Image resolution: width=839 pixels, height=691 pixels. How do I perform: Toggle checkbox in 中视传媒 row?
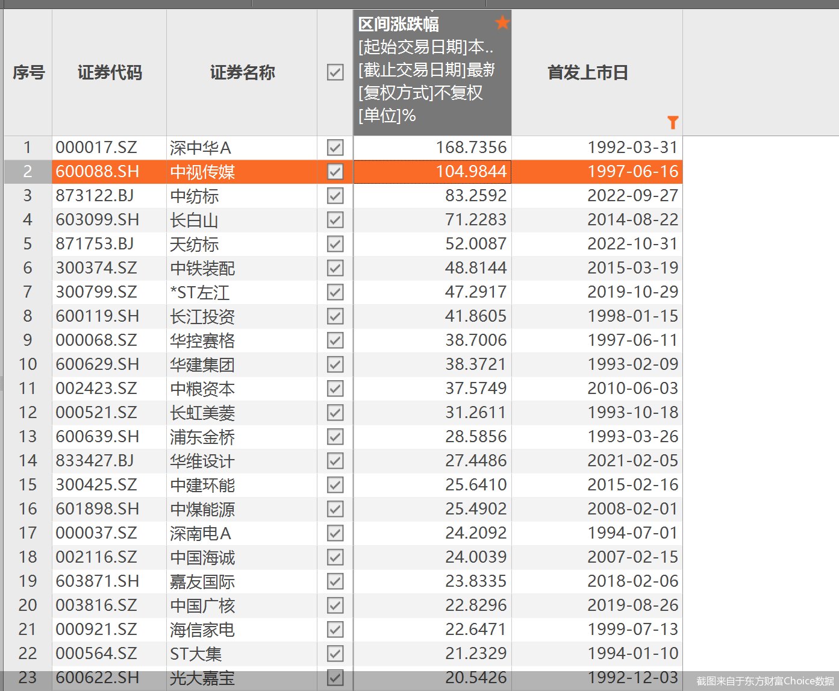[335, 172]
